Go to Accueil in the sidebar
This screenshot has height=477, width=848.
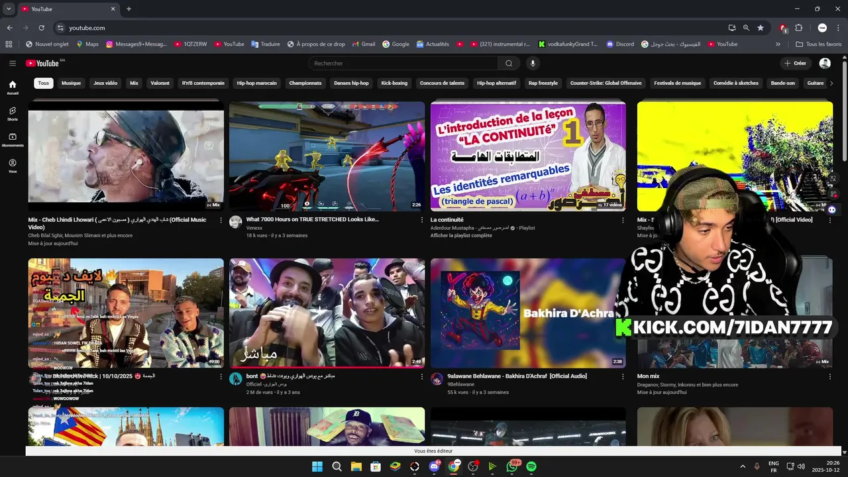pos(13,87)
